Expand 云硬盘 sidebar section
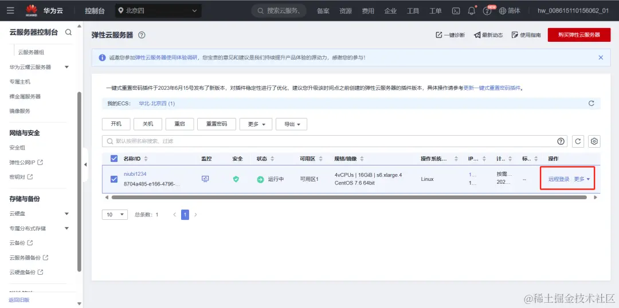 click(66, 214)
